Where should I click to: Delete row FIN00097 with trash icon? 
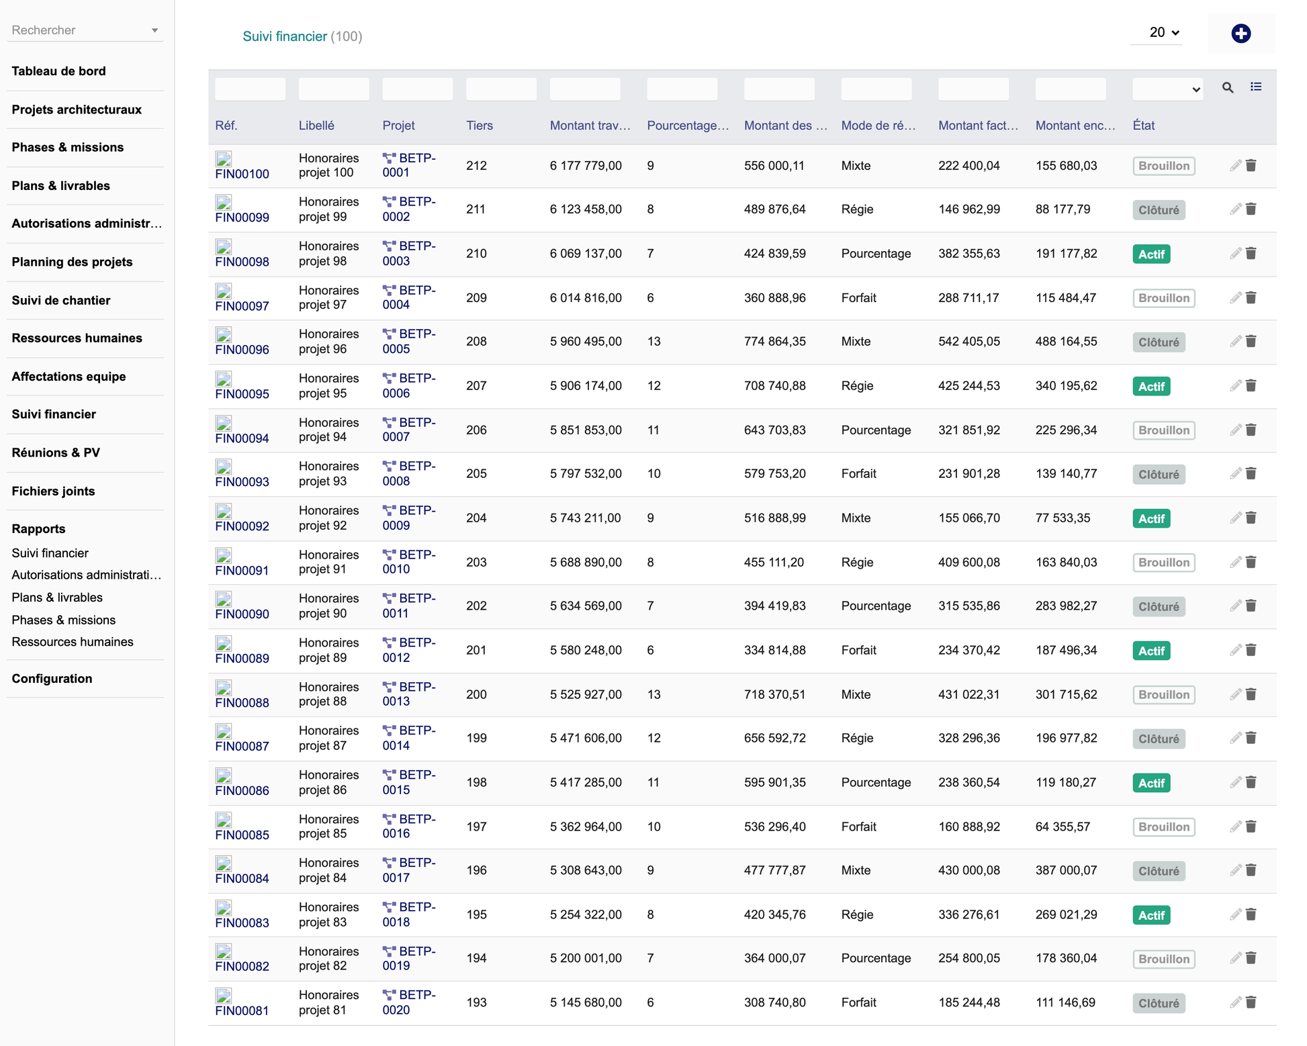click(x=1251, y=297)
